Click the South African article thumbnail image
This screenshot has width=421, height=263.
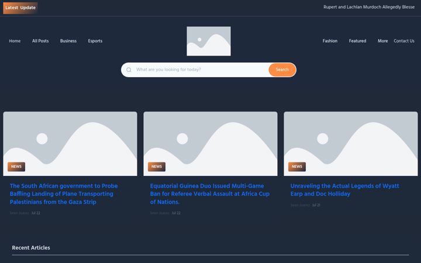pyautogui.click(x=70, y=144)
